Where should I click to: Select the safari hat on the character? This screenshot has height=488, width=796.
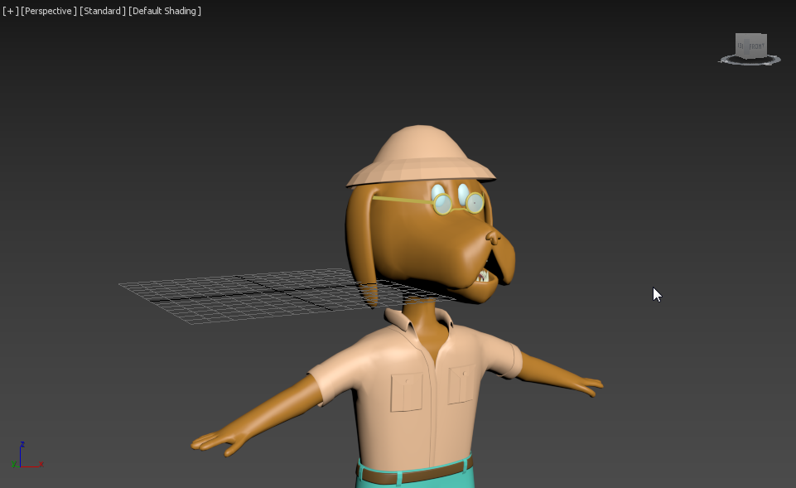tap(420, 156)
